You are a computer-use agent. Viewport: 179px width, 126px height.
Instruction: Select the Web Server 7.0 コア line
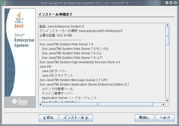point(72,58)
